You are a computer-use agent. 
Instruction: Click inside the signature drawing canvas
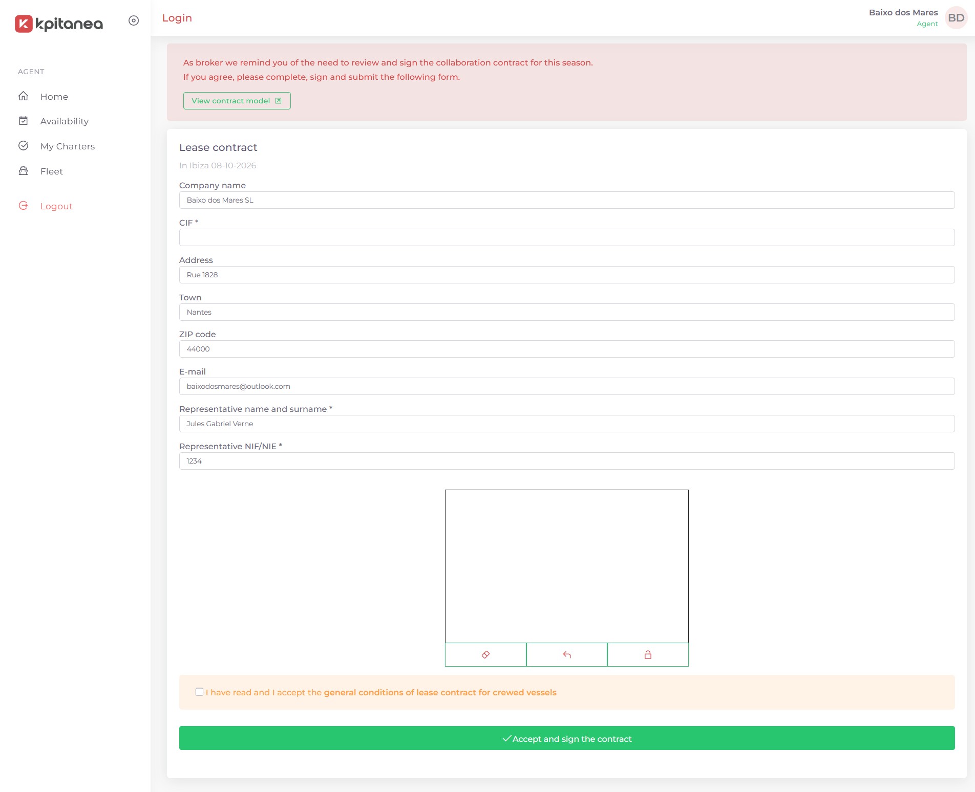point(567,566)
